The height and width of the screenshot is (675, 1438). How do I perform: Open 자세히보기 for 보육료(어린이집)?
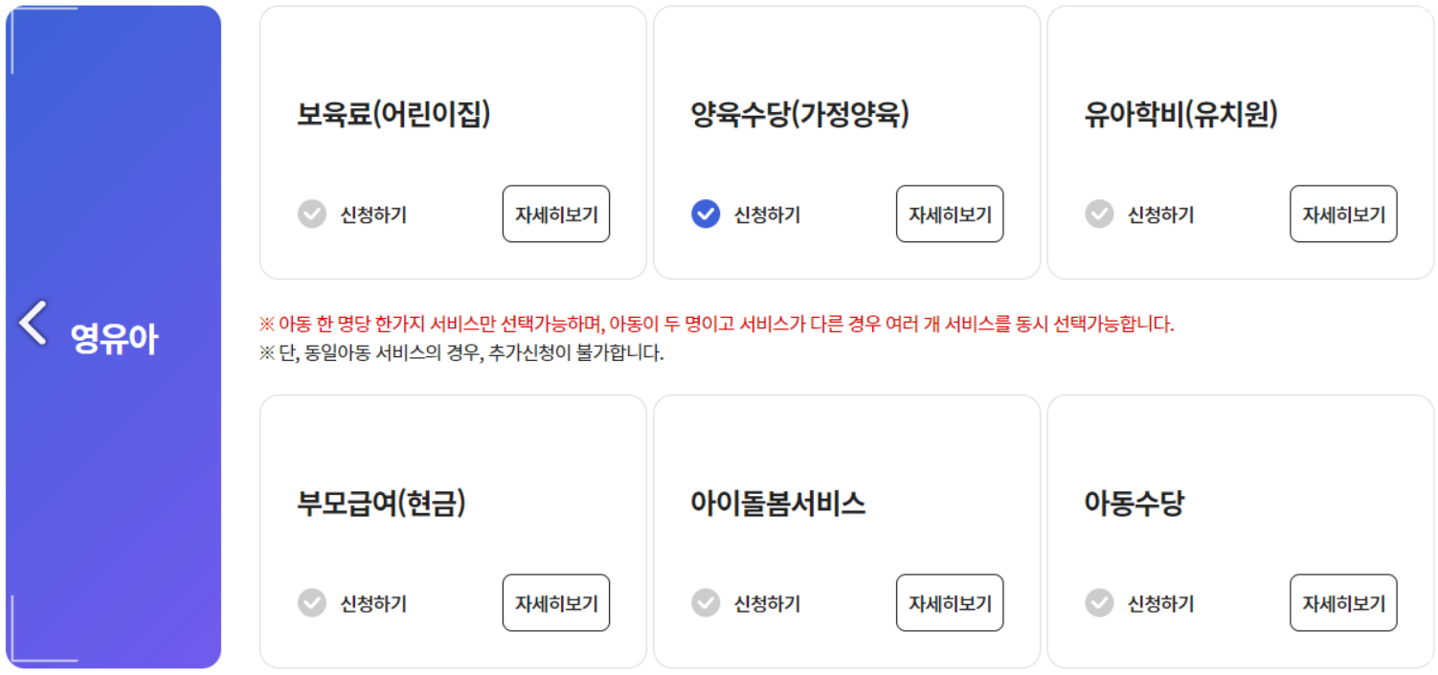(x=555, y=214)
